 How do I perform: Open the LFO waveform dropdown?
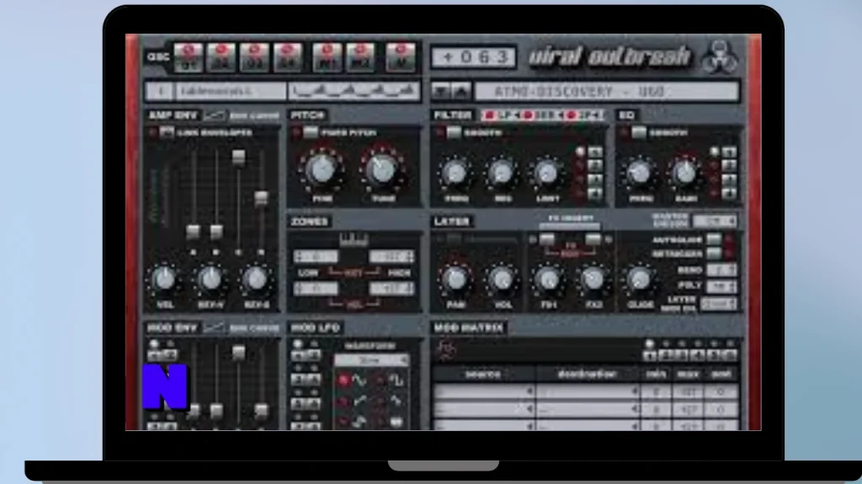[371, 360]
